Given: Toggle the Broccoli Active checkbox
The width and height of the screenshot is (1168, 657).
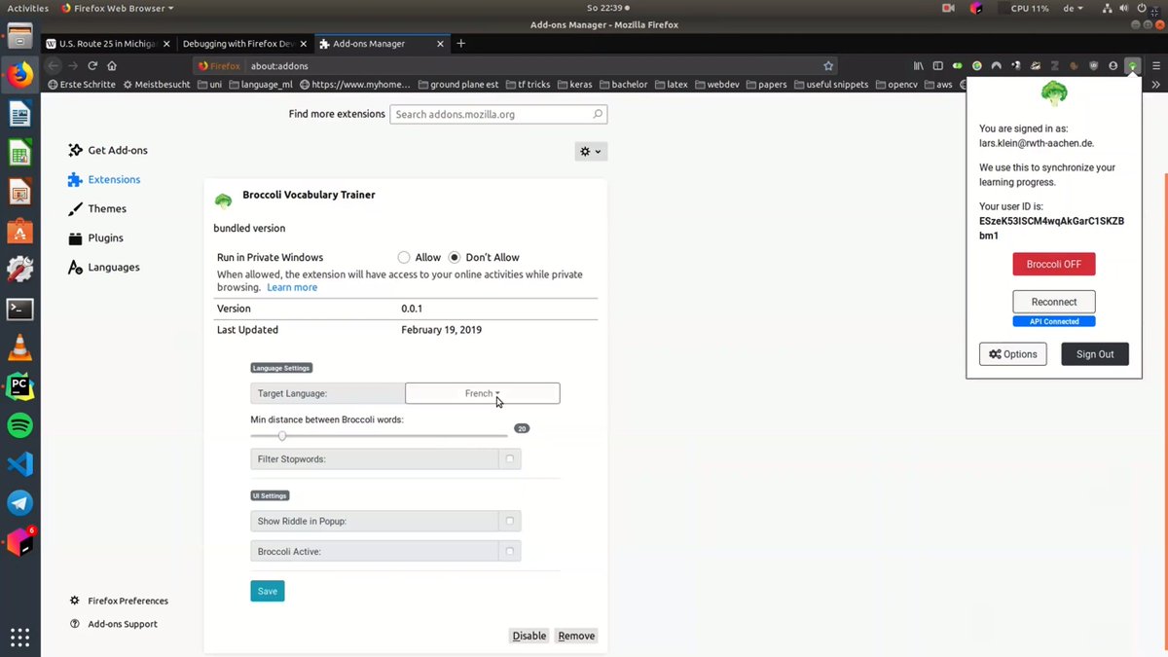Looking at the screenshot, I should tap(510, 551).
